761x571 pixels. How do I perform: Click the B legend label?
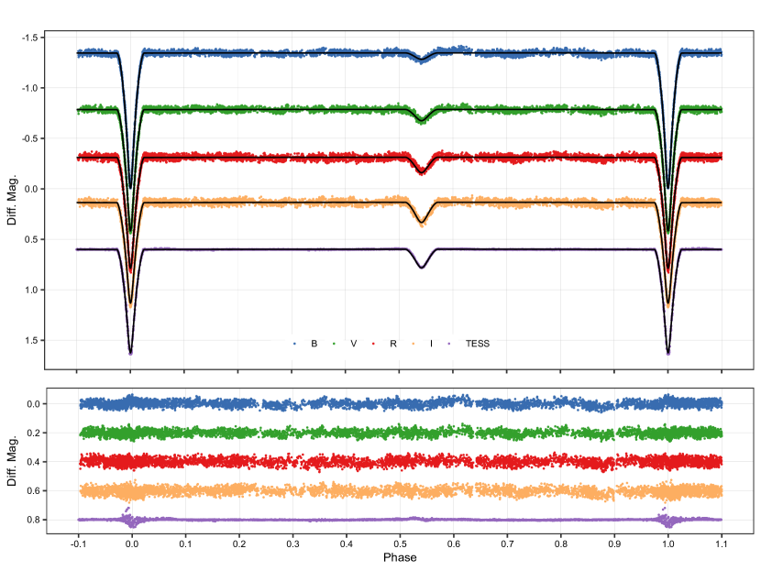314,344
